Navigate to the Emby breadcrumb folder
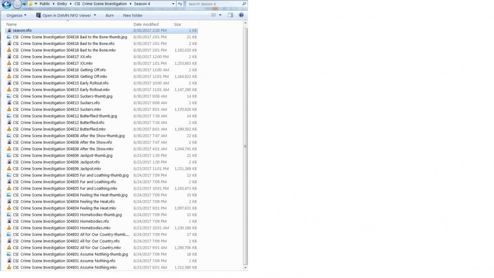 pos(62,4)
